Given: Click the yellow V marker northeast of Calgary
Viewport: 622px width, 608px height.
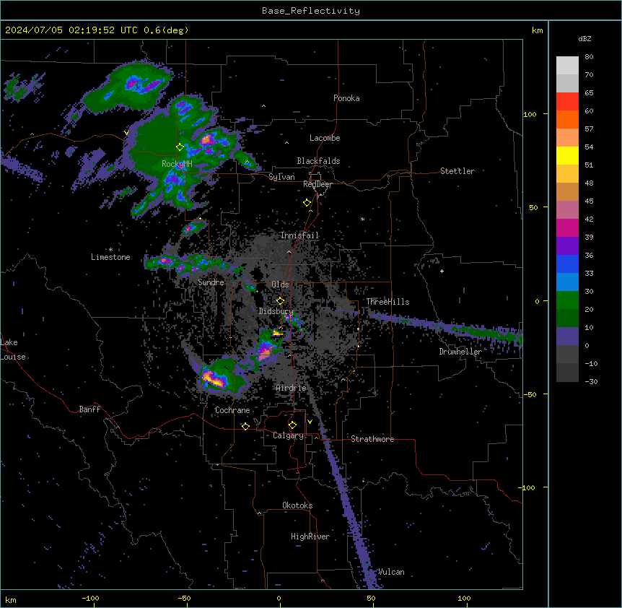Looking at the screenshot, I should (310, 422).
